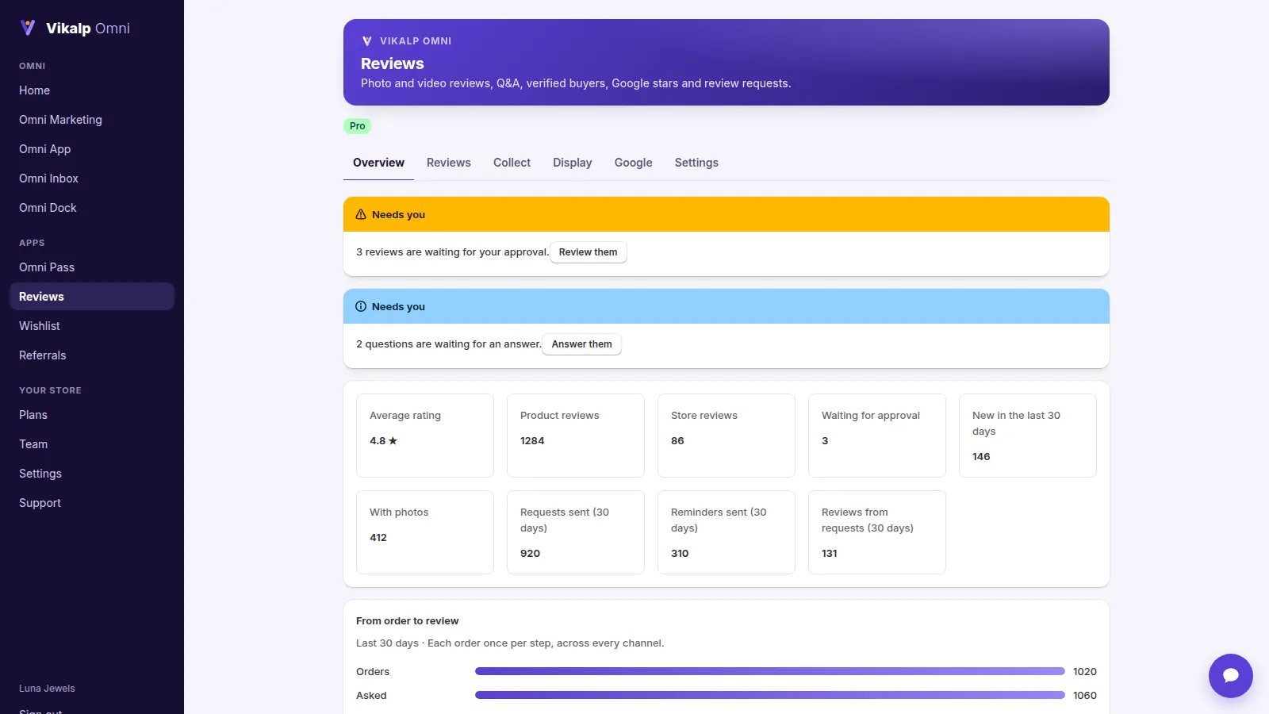Click the New in the last 30 days card

click(x=1028, y=436)
